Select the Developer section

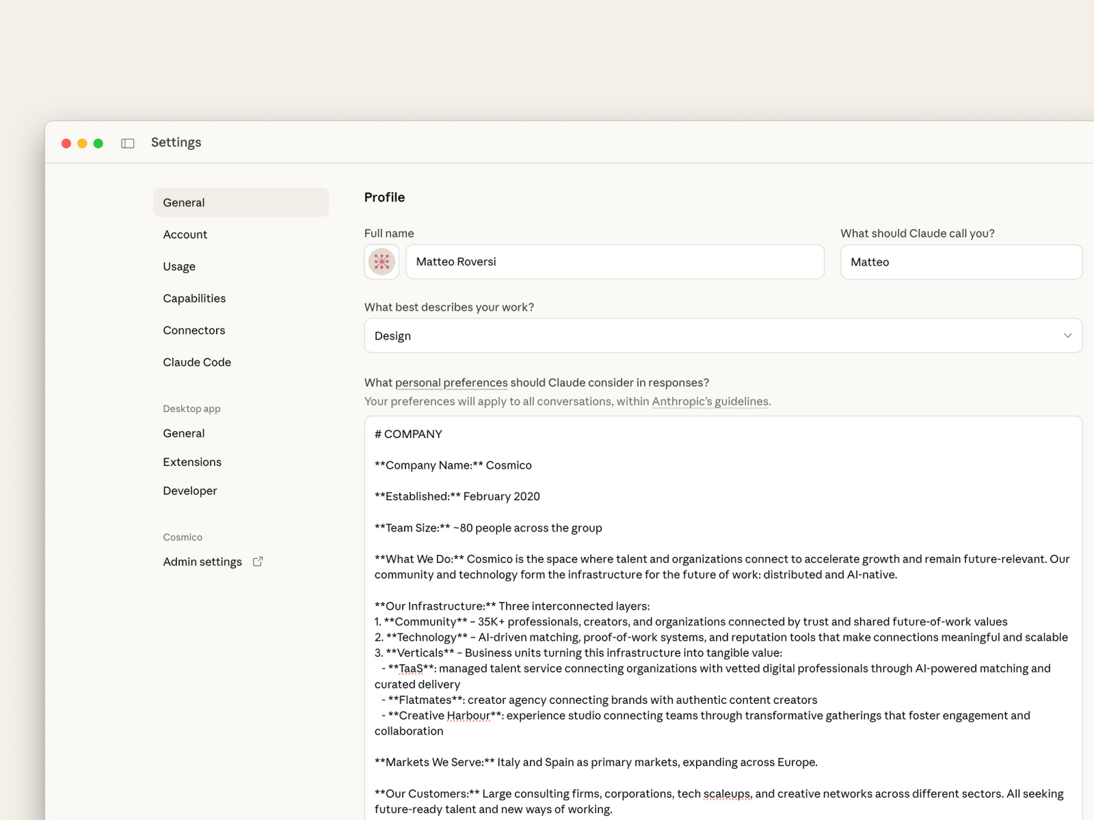click(x=189, y=491)
